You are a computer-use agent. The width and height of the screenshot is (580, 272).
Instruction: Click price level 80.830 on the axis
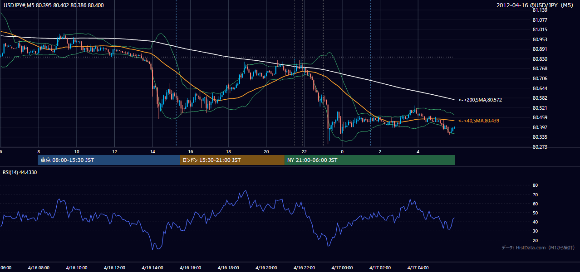pos(539,59)
